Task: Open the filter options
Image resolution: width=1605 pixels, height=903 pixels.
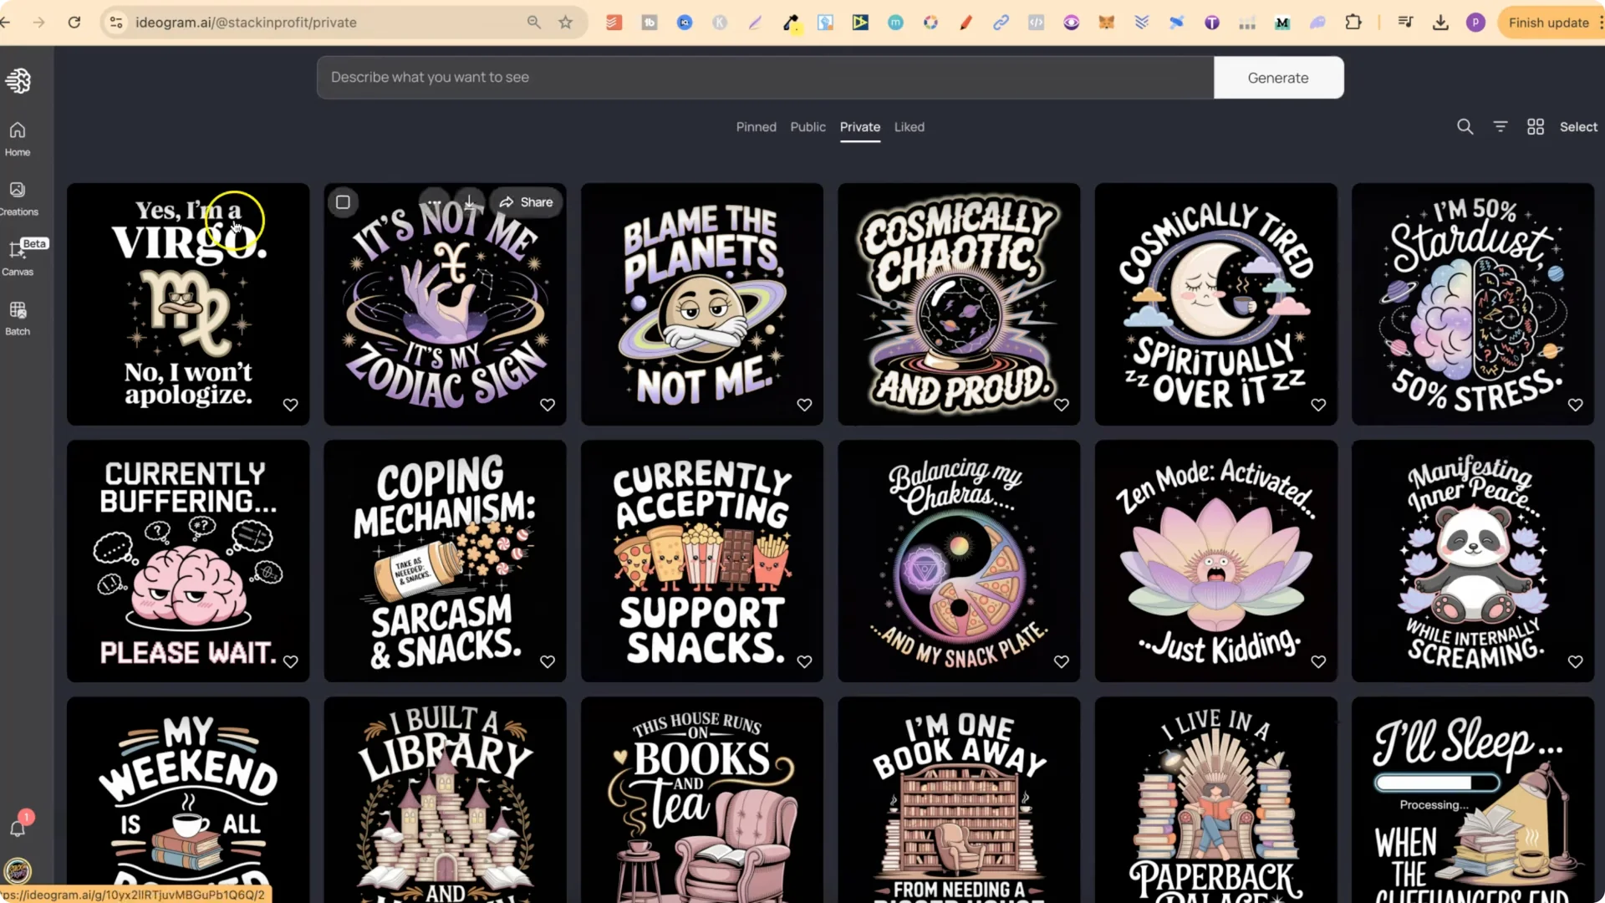Action: tap(1501, 126)
